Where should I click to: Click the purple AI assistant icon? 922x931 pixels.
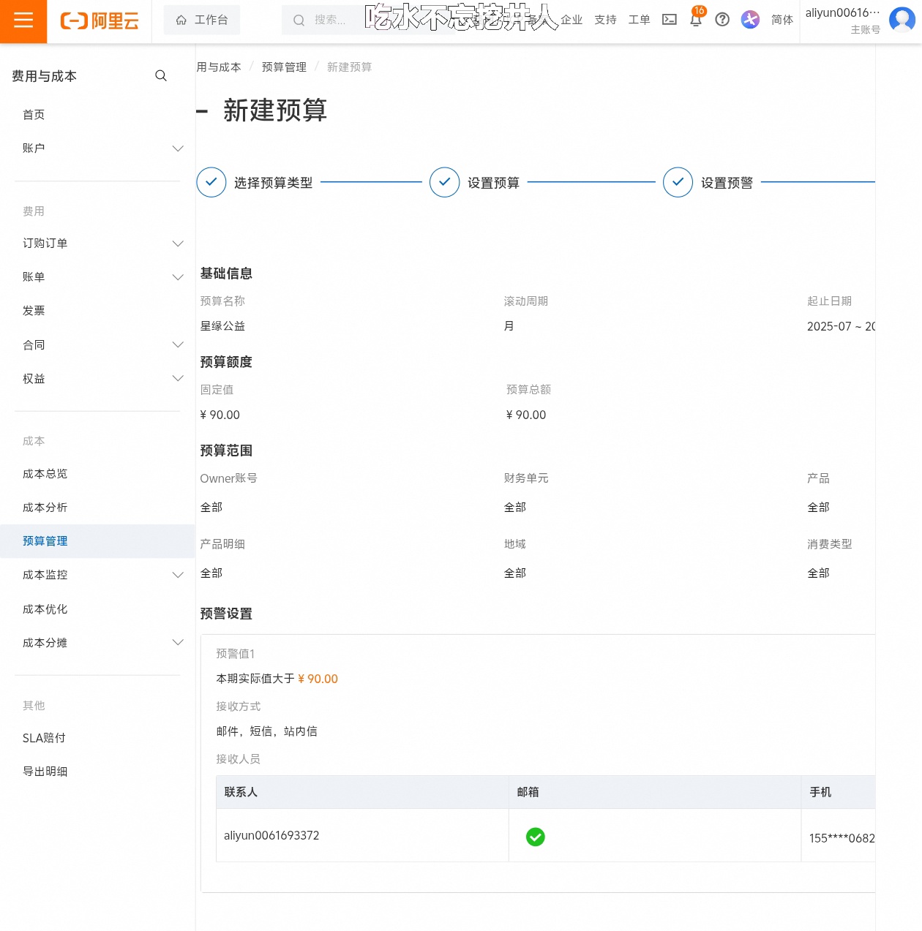pyautogui.click(x=750, y=20)
